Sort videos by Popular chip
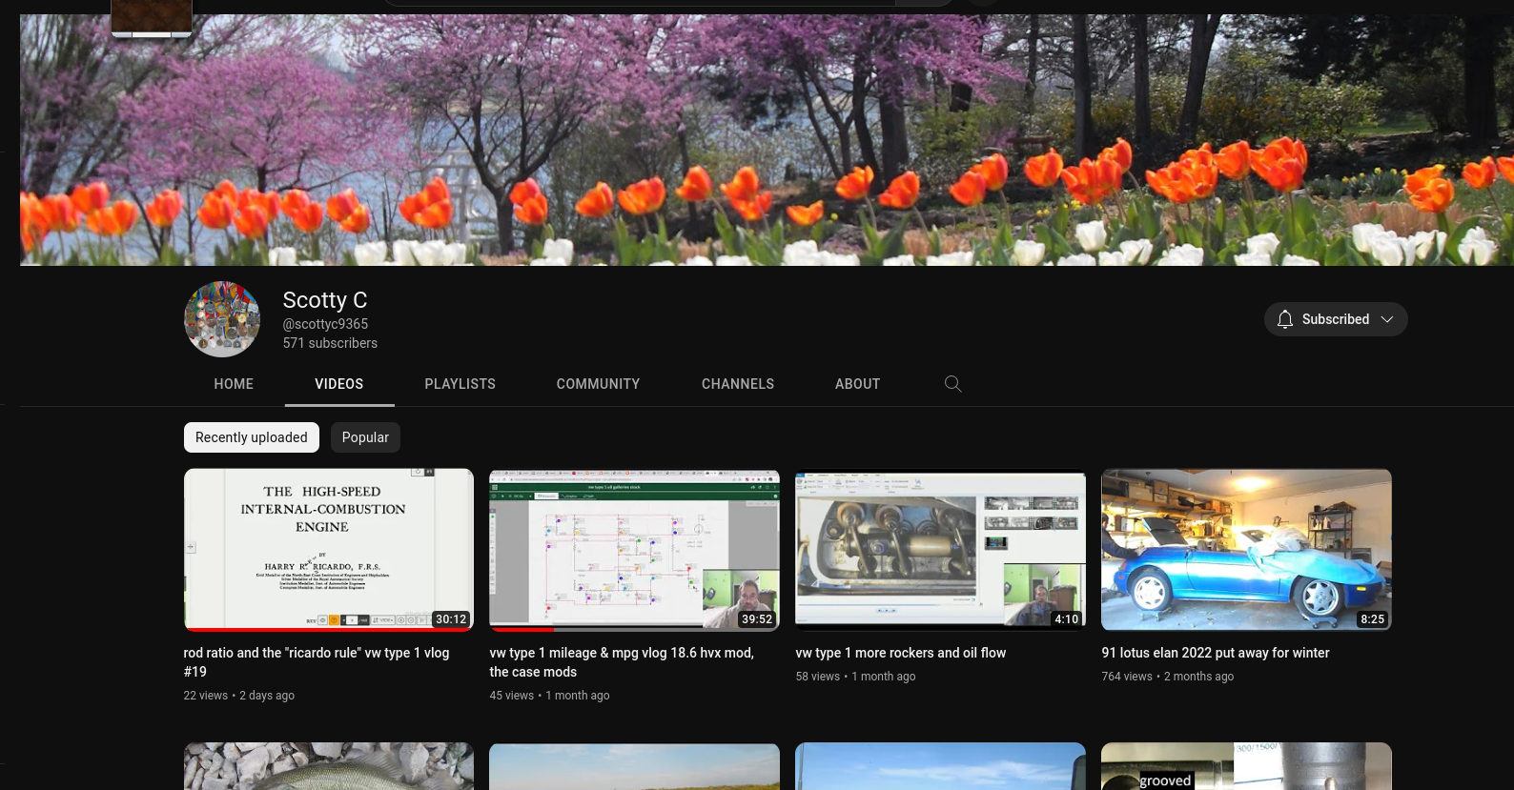 point(365,437)
